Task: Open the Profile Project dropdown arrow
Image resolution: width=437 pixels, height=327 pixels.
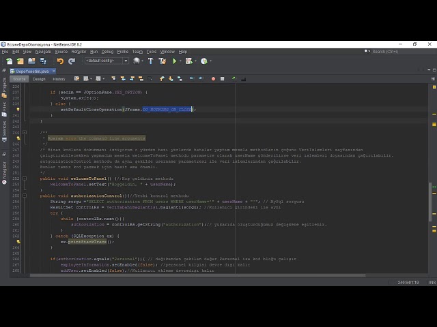Action: (x=210, y=61)
